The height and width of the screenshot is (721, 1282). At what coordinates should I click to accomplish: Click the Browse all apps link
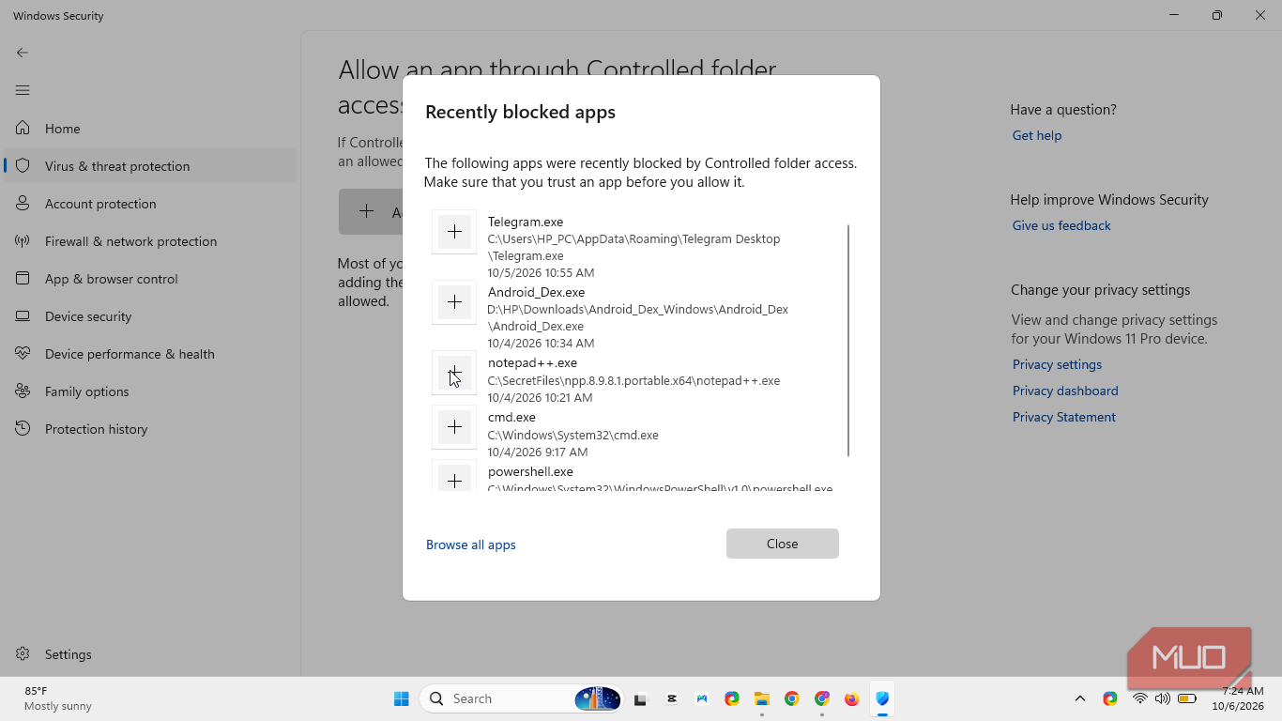(471, 545)
